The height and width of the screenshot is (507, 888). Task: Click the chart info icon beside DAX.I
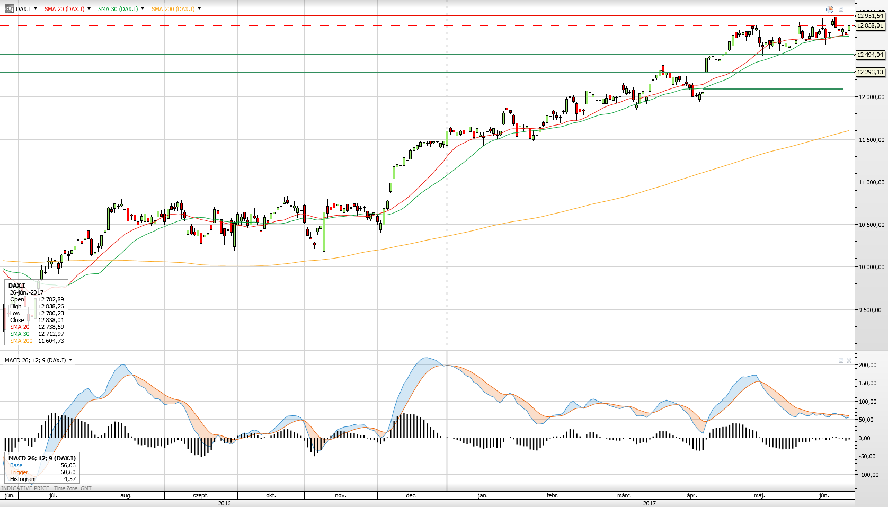pos(10,9)
